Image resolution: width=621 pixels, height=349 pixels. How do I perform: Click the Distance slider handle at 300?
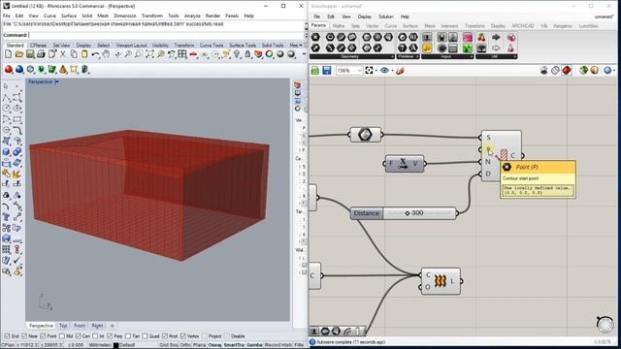coord(408,213)
